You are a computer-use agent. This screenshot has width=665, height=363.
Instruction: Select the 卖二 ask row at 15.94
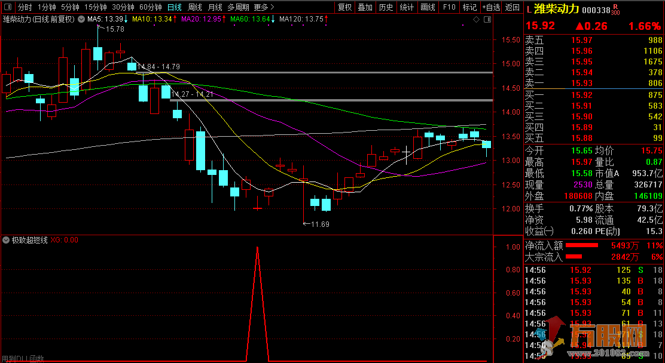click(594, 72)
